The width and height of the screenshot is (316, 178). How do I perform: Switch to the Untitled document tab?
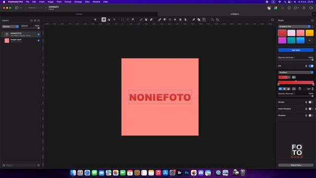(79, 14)
